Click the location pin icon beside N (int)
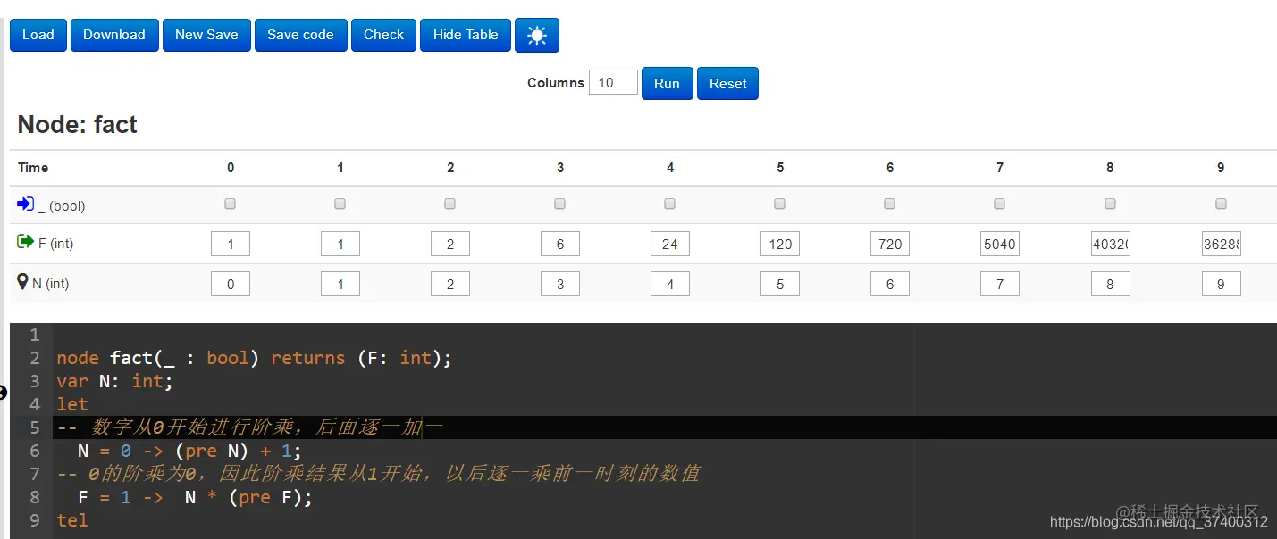 pos(22,282)
